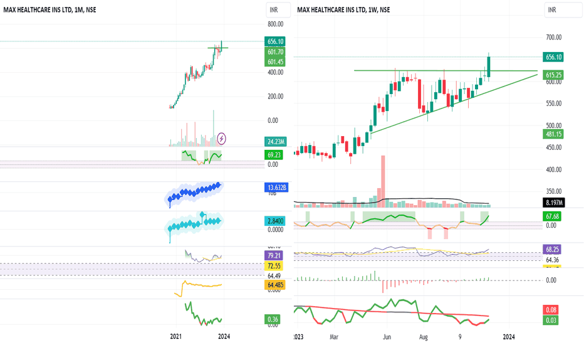
Task: Click the 8.197M volume label
Action: click(554, 203)
